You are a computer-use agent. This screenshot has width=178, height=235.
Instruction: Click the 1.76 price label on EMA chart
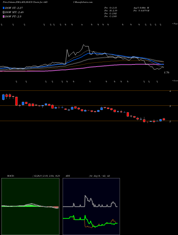(x=167, y=73)
